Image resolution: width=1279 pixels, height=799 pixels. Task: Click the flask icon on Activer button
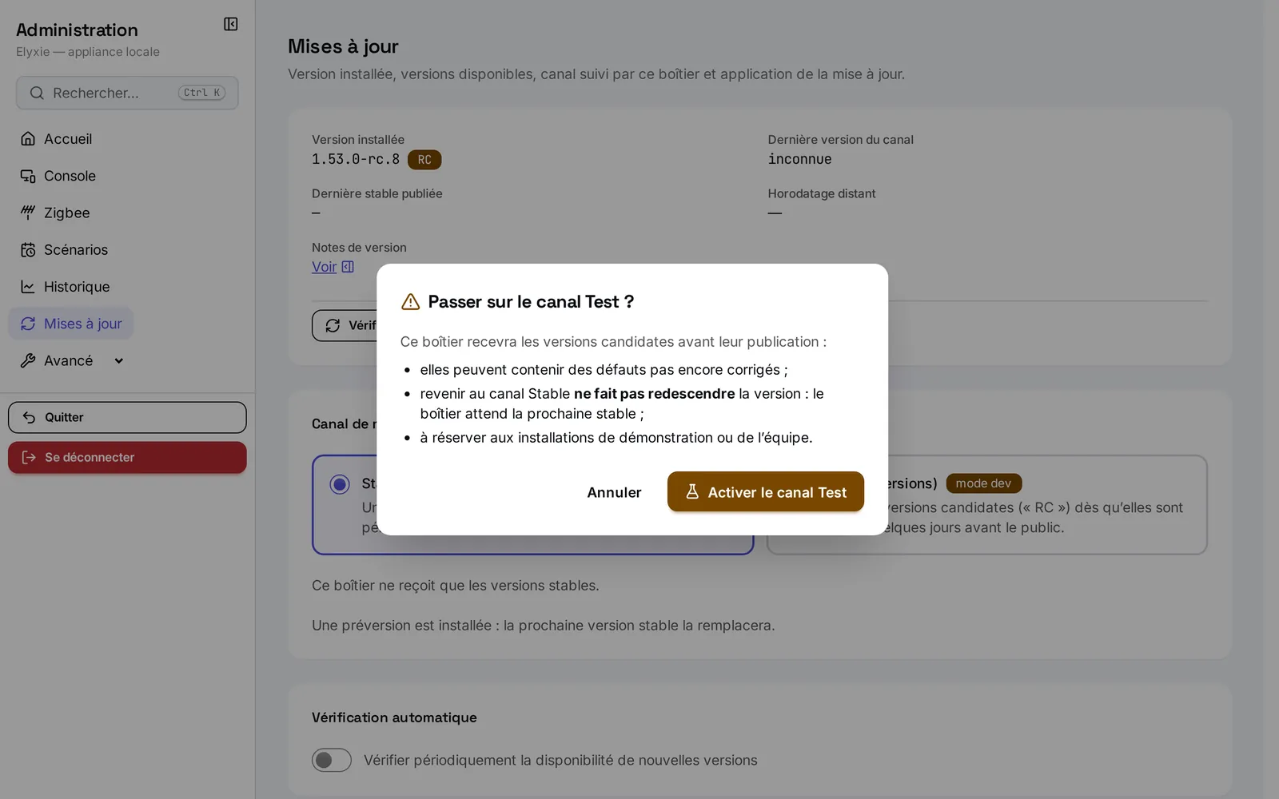click(692, 492)
